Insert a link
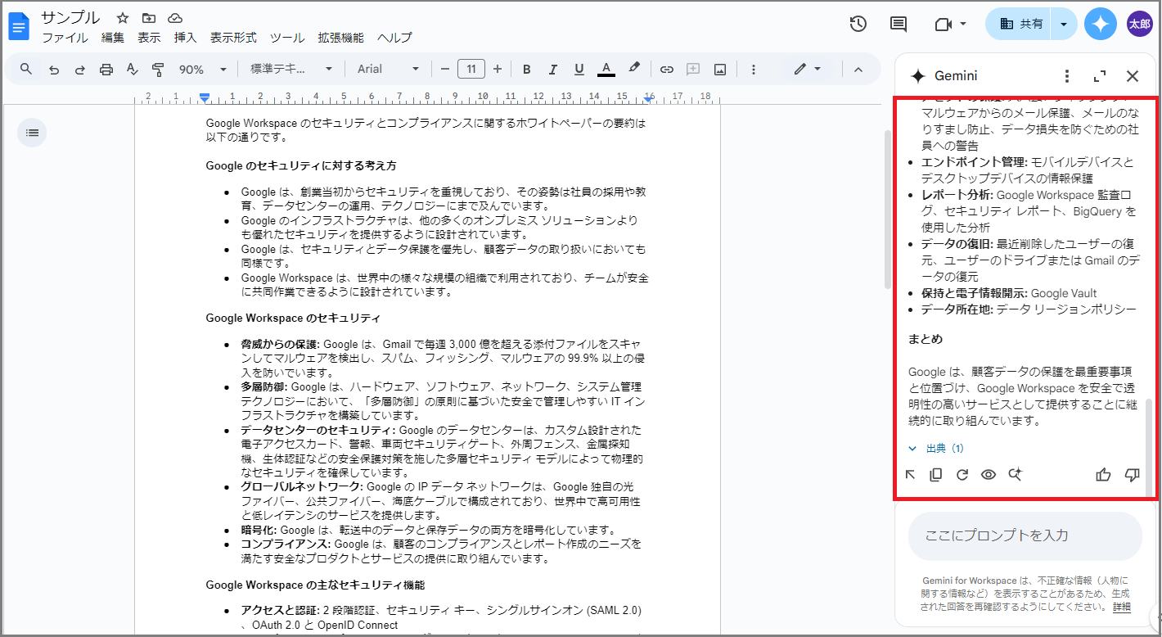 (x=667, y=70)
